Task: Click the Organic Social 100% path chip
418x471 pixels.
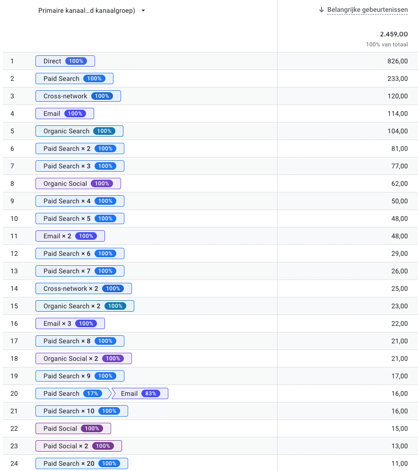Action: point(78,183)
